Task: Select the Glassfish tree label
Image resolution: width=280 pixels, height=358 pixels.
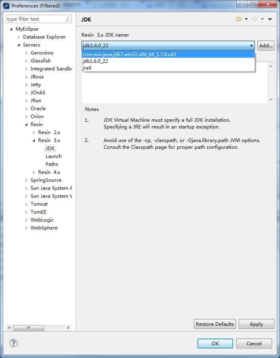Action: click(41, 61)
